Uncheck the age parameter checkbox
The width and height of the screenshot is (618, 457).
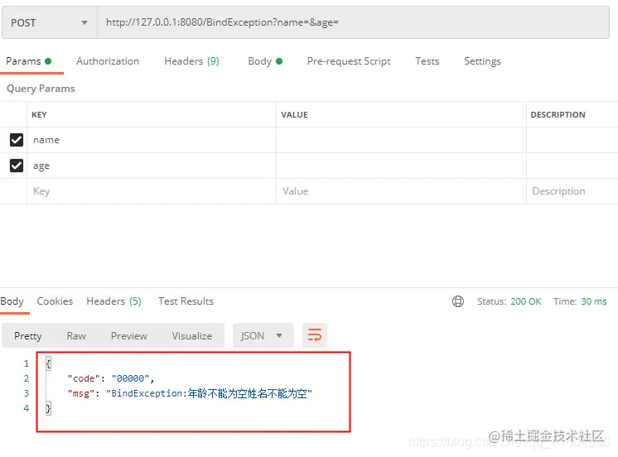pos(17,166)
